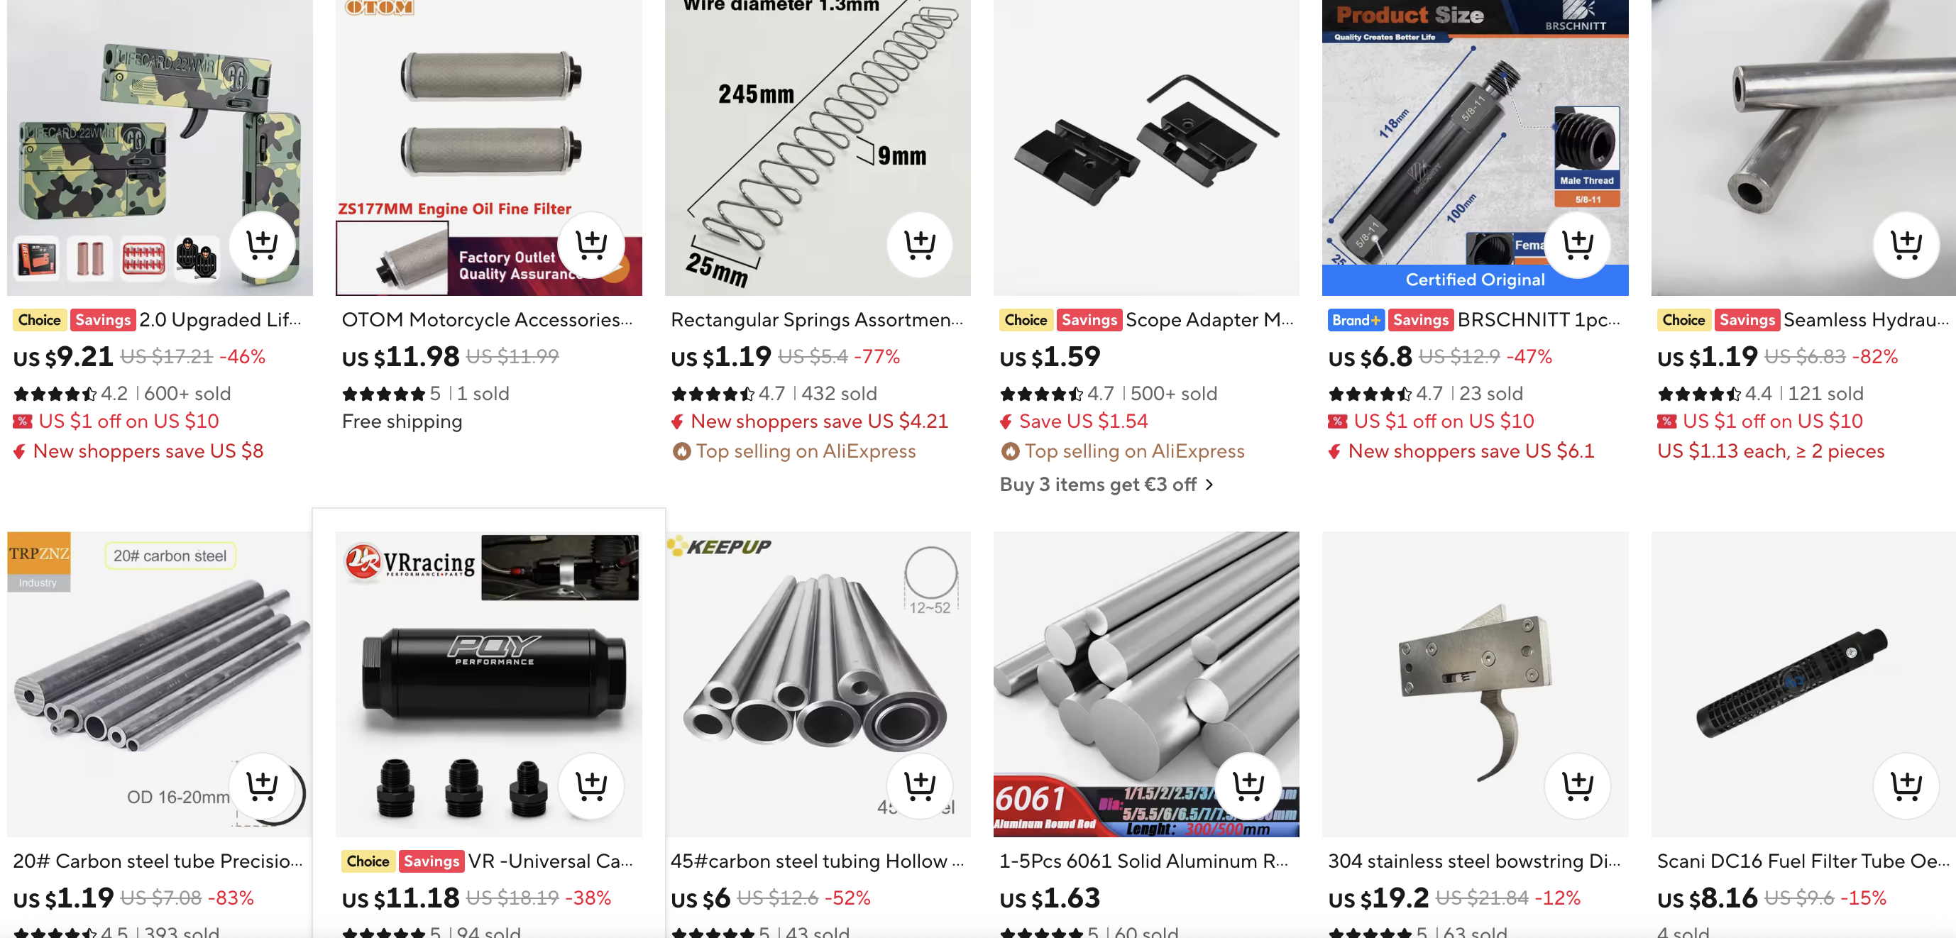View the Scani DC16 Fuel Filter image

pyautogui.click(x=1803, y=684)
